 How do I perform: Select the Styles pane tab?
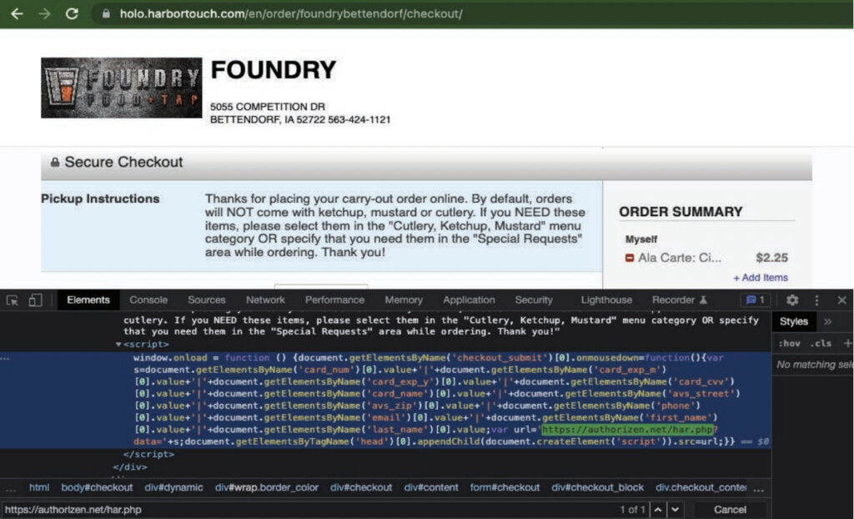(x=794, y=321)
